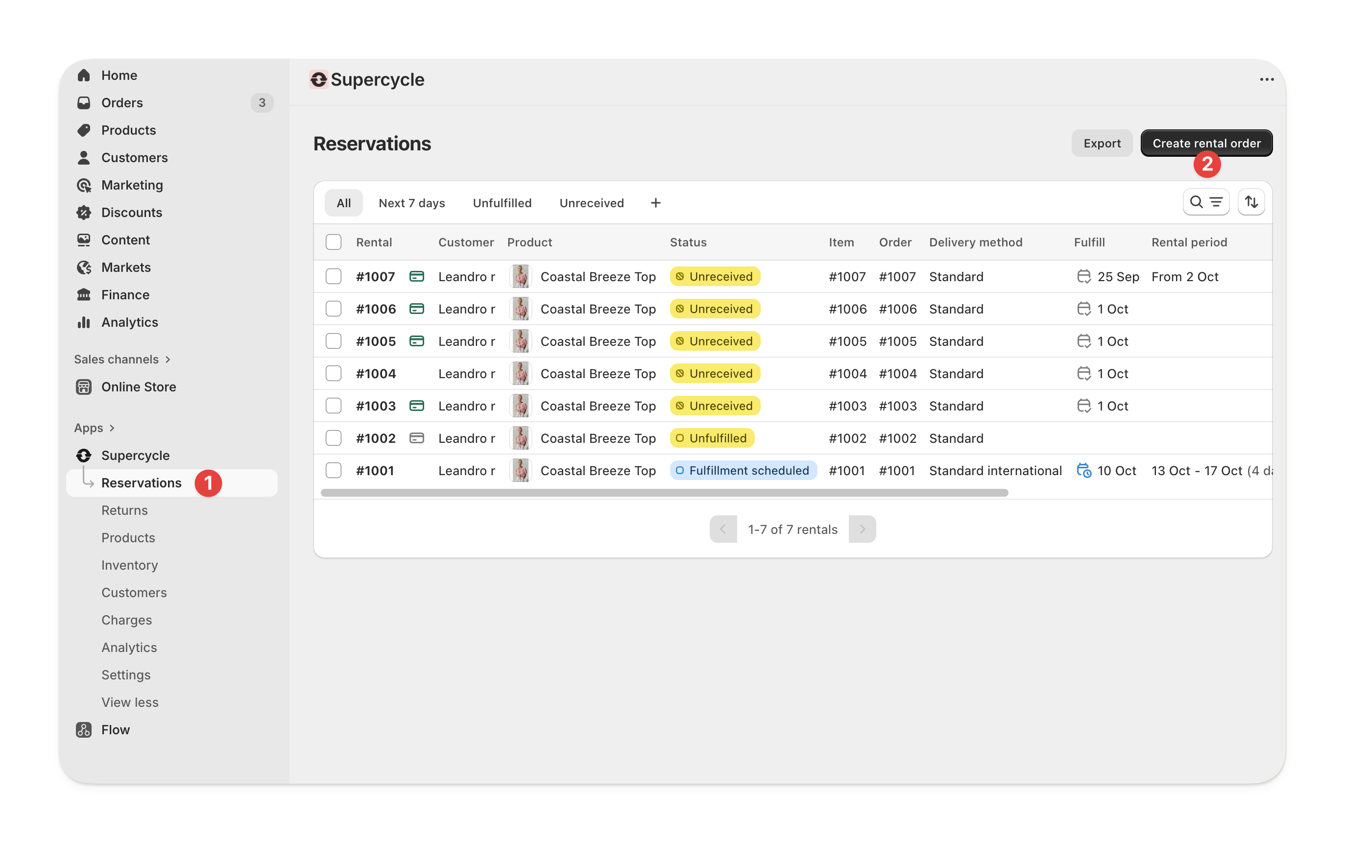The image size is (1345, 843).
Task: Switch to the Next 7 days tab
Action: 411,203
